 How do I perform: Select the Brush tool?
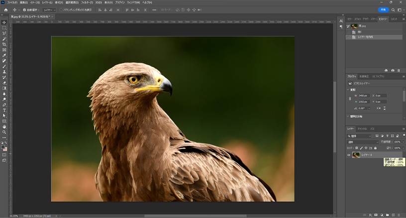point(4,67)
